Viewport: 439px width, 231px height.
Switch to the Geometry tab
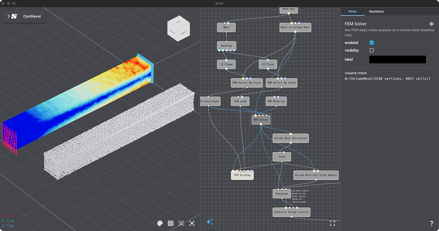click(x=376, y=12)
